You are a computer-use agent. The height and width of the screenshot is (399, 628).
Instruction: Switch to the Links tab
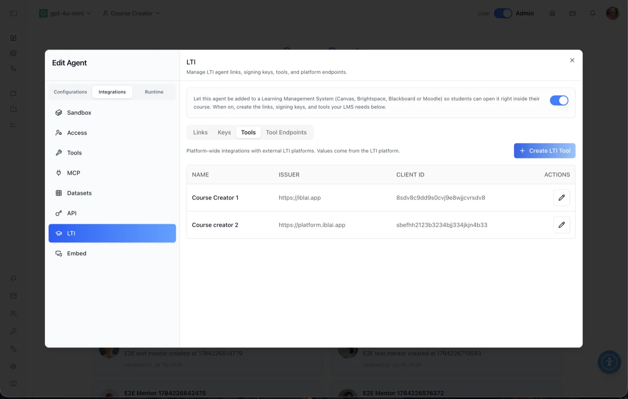[x=200, y=132]
